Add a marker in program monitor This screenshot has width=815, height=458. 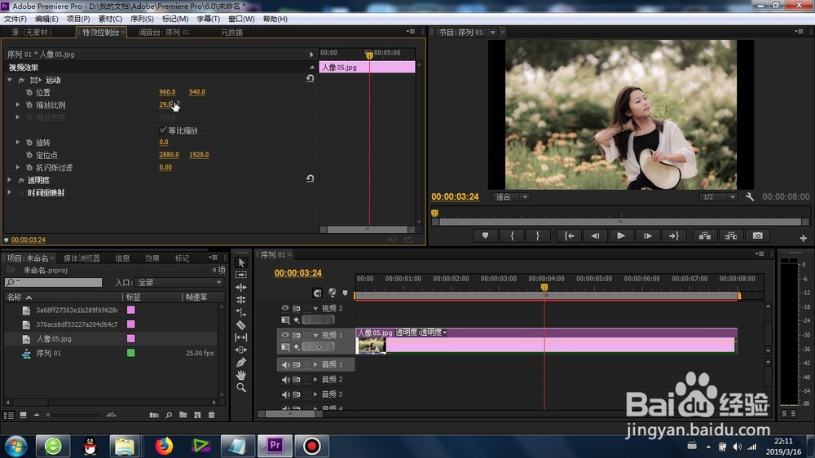pyautogui.click(x=485, y=236)
